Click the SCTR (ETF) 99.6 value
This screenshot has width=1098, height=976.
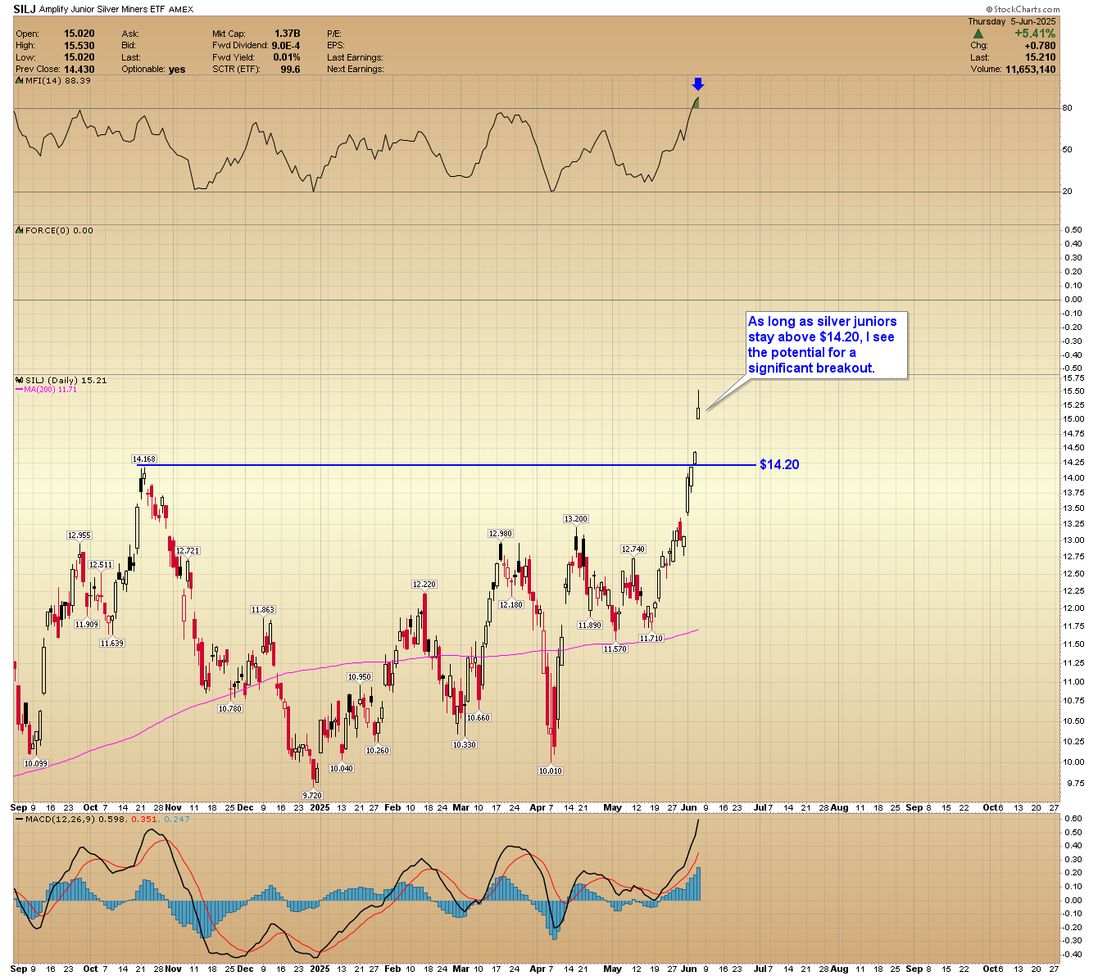click(290, 70)
